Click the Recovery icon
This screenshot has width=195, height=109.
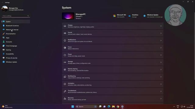[65, 99]
